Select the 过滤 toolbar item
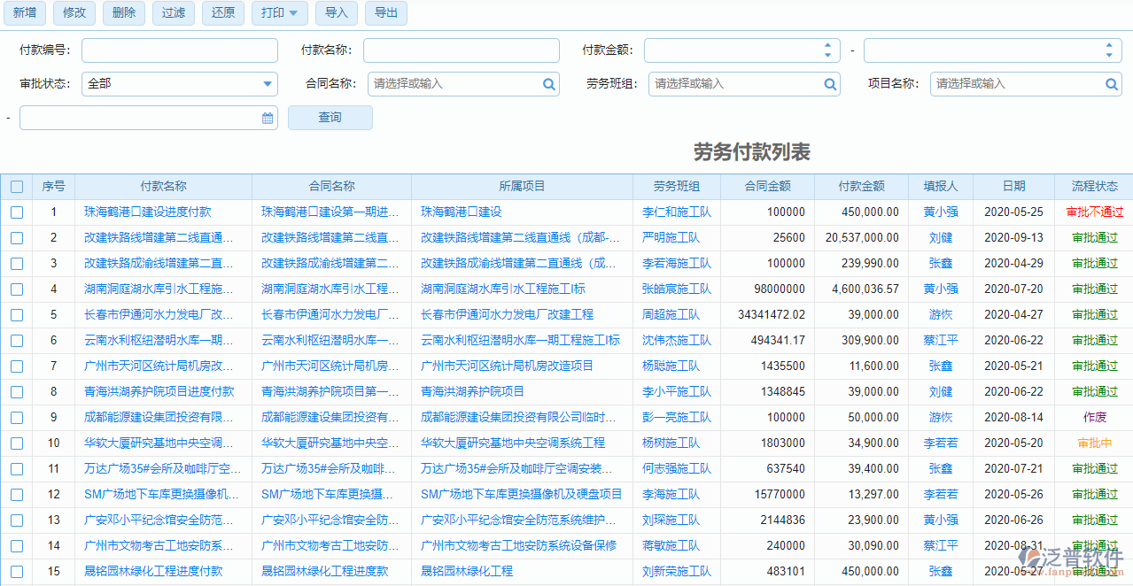The width and height of the screenshot is (1133, 586). [173, 13]
